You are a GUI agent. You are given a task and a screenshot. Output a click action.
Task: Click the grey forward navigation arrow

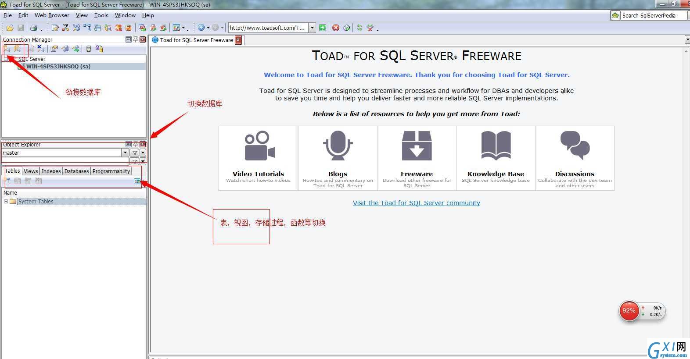click(x=215, y=28)
